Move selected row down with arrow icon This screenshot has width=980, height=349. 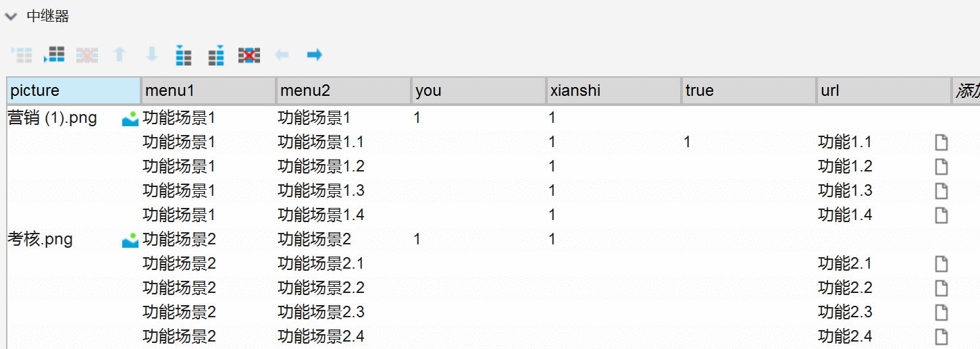click(152, 55)
